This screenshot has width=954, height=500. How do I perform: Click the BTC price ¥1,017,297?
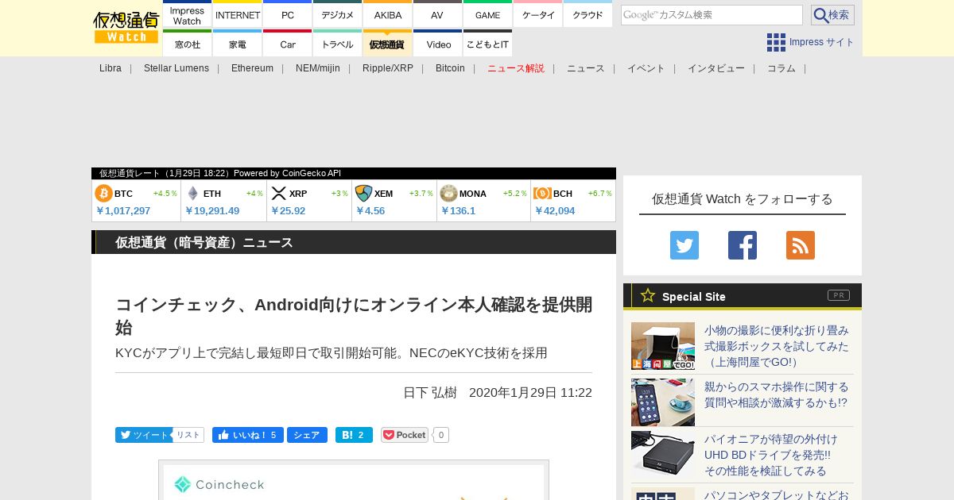click(123, 210)
